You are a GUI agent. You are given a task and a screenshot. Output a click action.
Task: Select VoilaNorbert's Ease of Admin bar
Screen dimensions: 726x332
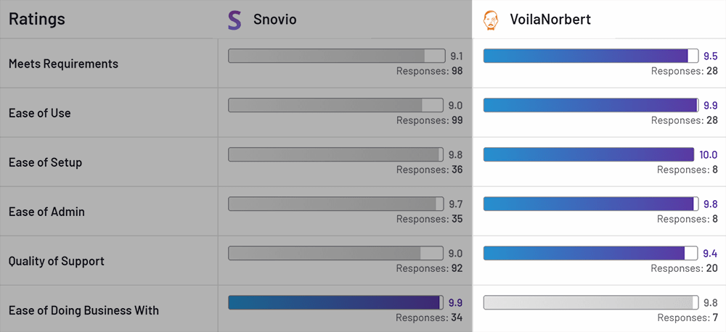click(591, 204)
